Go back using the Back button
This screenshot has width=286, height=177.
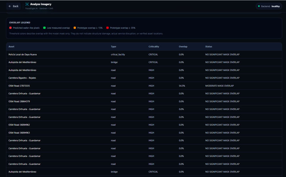pos(13,6)
